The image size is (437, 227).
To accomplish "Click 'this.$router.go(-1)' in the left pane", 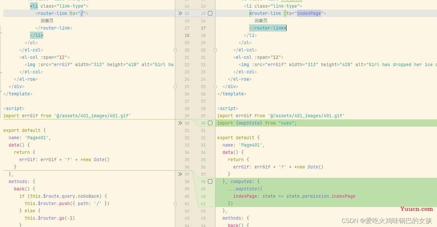I will tap(50, 218).
